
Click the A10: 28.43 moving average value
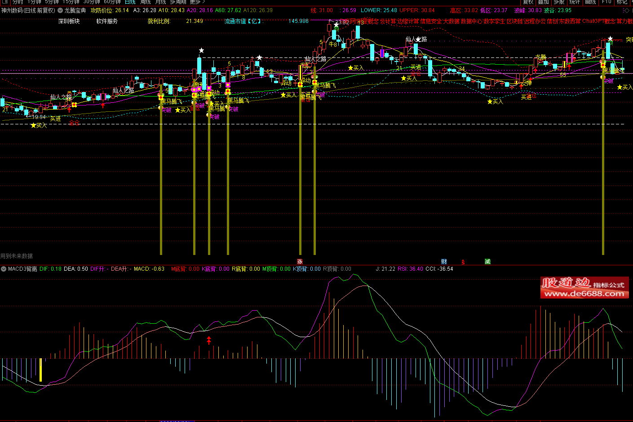click(171, 10)
